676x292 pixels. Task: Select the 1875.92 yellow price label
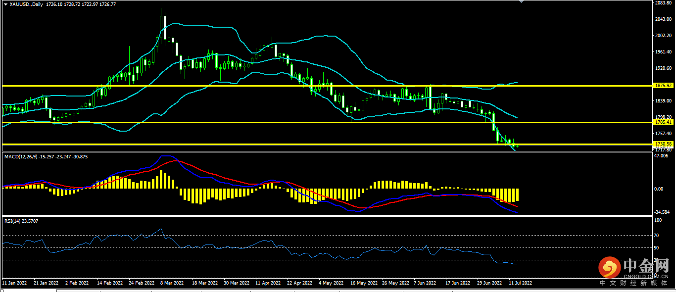pyautogui.click(x=662, y=86)
